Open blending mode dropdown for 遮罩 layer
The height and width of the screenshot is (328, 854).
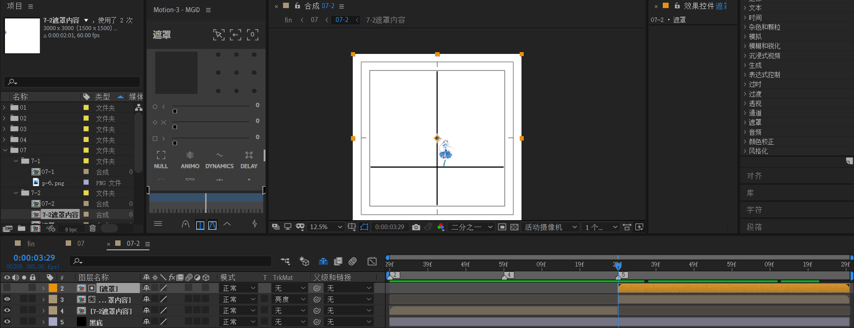(x=239, y=288)
